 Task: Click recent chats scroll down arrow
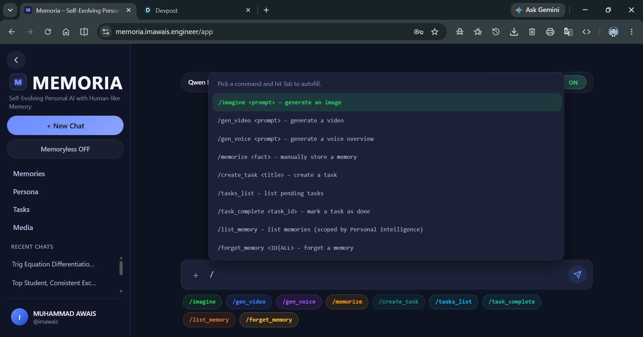coord(121,292)
